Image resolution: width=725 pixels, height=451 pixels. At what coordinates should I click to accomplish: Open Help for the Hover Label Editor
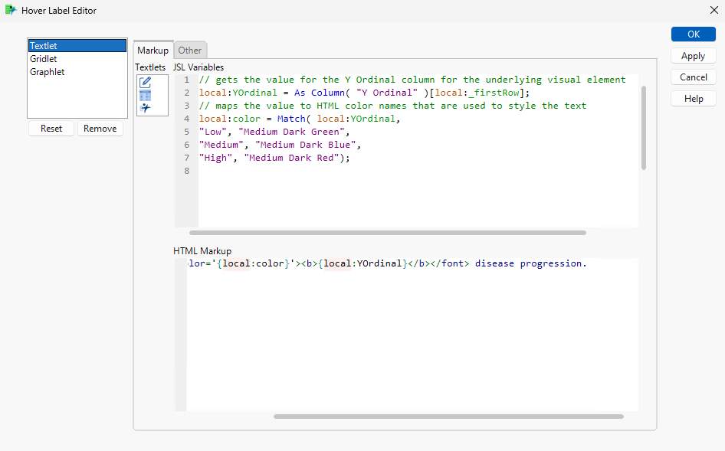(x=692, y=98)
